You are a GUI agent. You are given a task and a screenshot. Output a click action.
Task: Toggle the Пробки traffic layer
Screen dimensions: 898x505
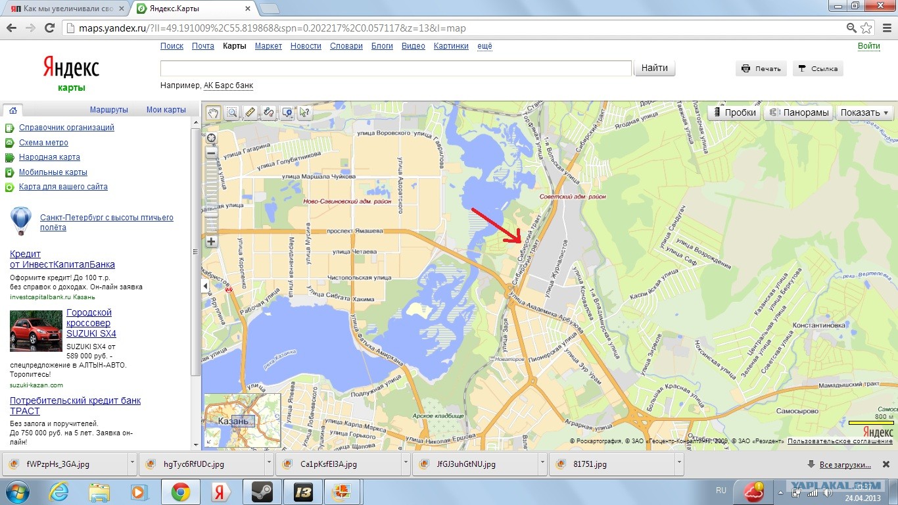coord(734,112)
